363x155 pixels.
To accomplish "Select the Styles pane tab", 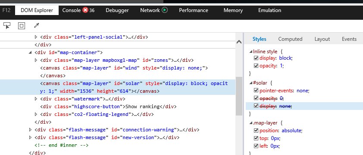I will click(259, 39).
